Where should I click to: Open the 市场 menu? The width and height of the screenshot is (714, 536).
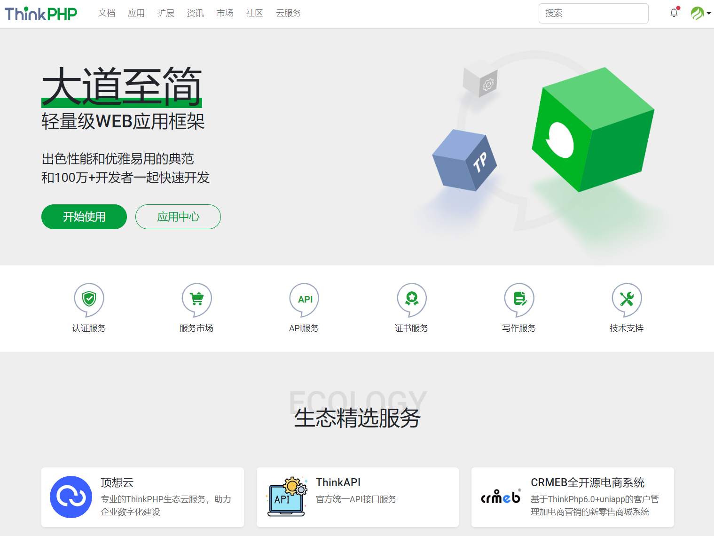(x=225, y=13)
